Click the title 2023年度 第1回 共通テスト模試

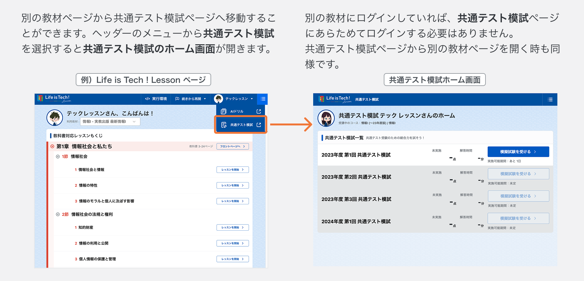pyautogui.click(x=356, y=155)
